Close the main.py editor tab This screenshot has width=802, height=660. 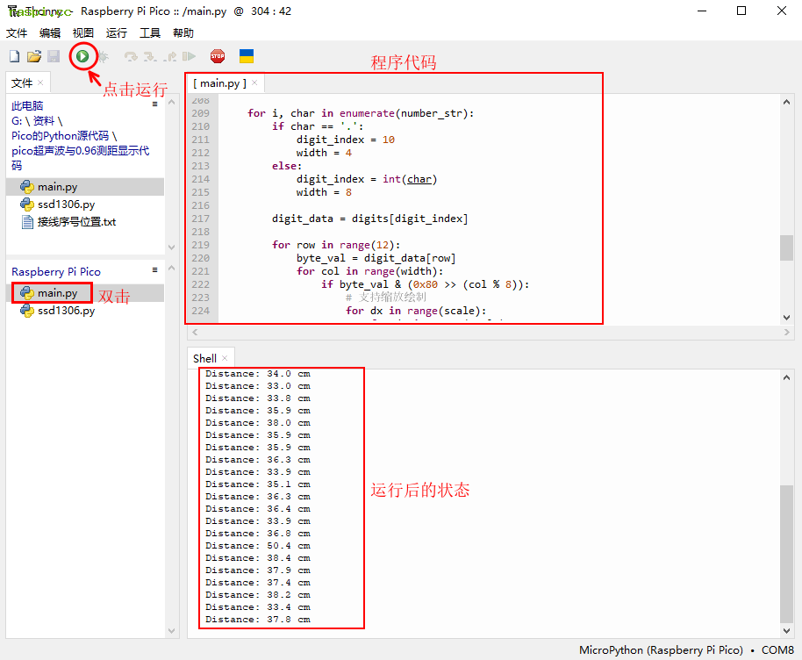[254, 83]
